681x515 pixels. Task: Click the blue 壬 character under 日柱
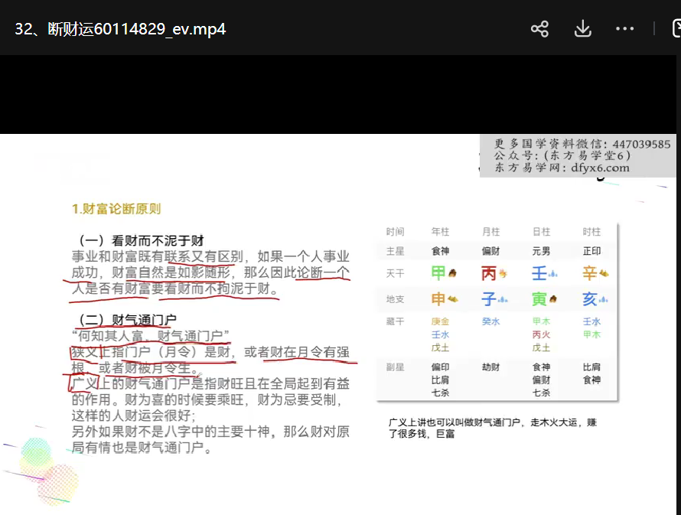539,273
